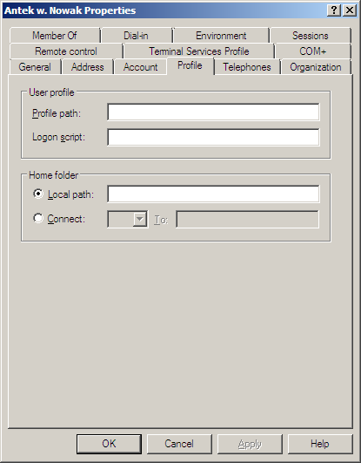Switch to the Sessions tab

(311, 36)
